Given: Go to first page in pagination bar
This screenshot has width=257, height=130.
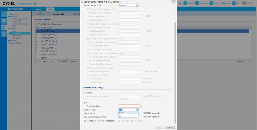Looking at the screenshot, I should click(x=38, y=61).
